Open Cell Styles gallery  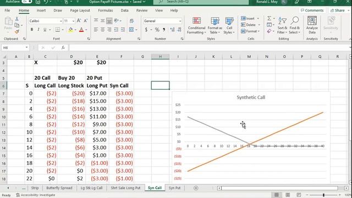[229, 26]
